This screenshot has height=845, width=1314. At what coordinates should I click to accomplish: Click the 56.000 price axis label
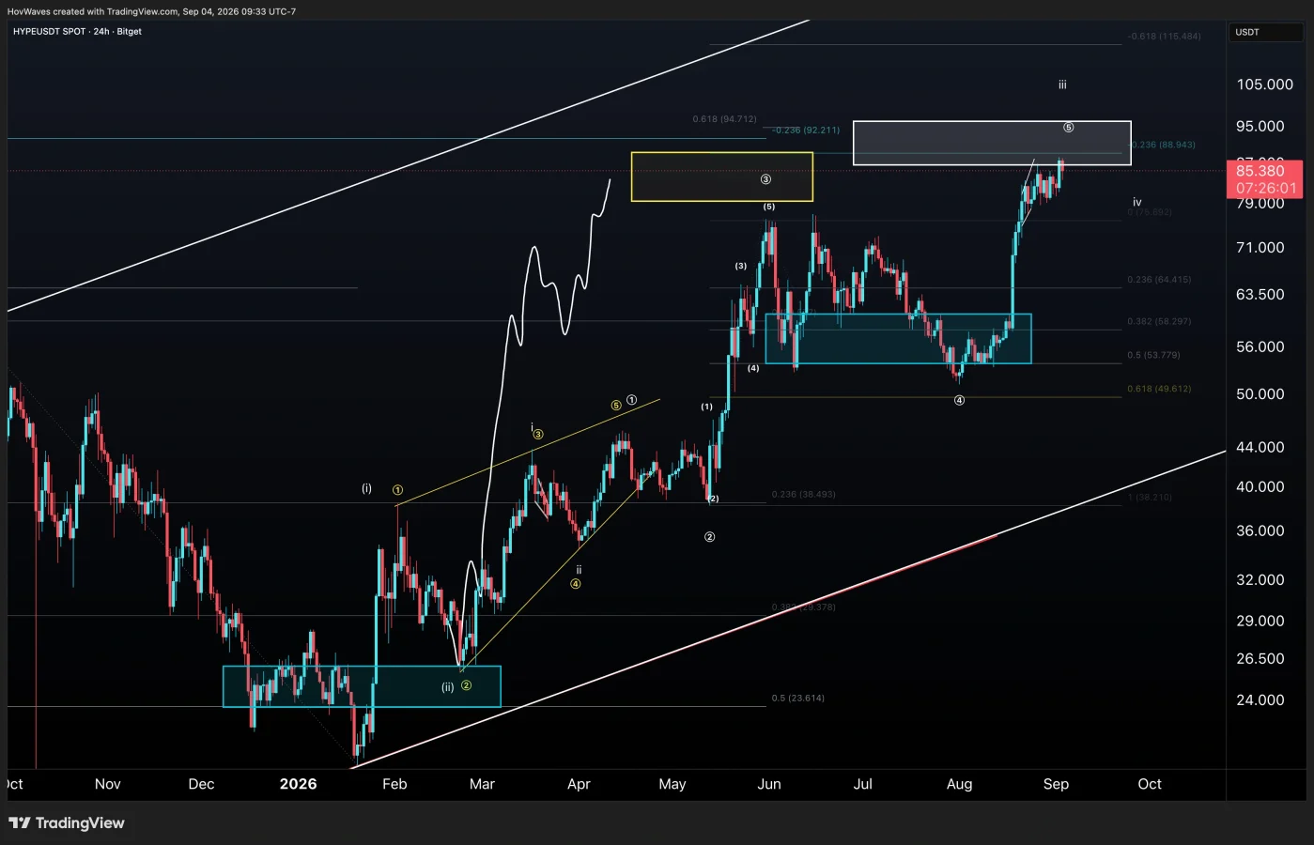coord(1260,346)
